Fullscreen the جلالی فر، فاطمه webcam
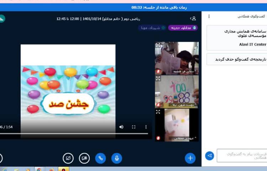This screenshot has width=267, height=171. [158, 45]
